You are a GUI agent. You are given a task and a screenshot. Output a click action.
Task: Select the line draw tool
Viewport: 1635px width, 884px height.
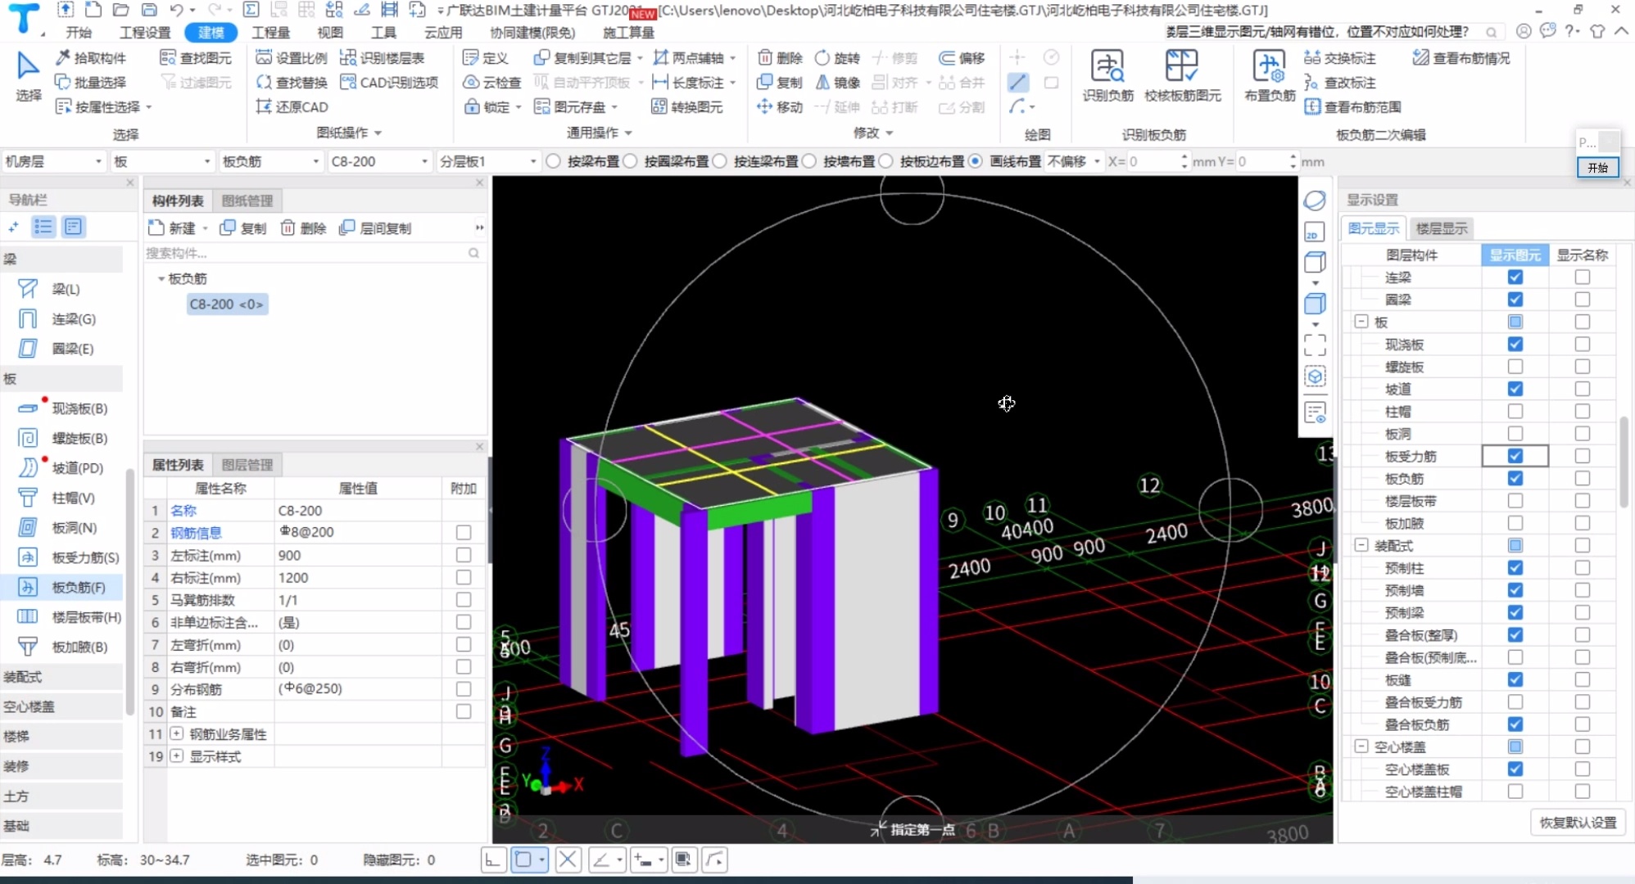click(x=1018, y=82)
